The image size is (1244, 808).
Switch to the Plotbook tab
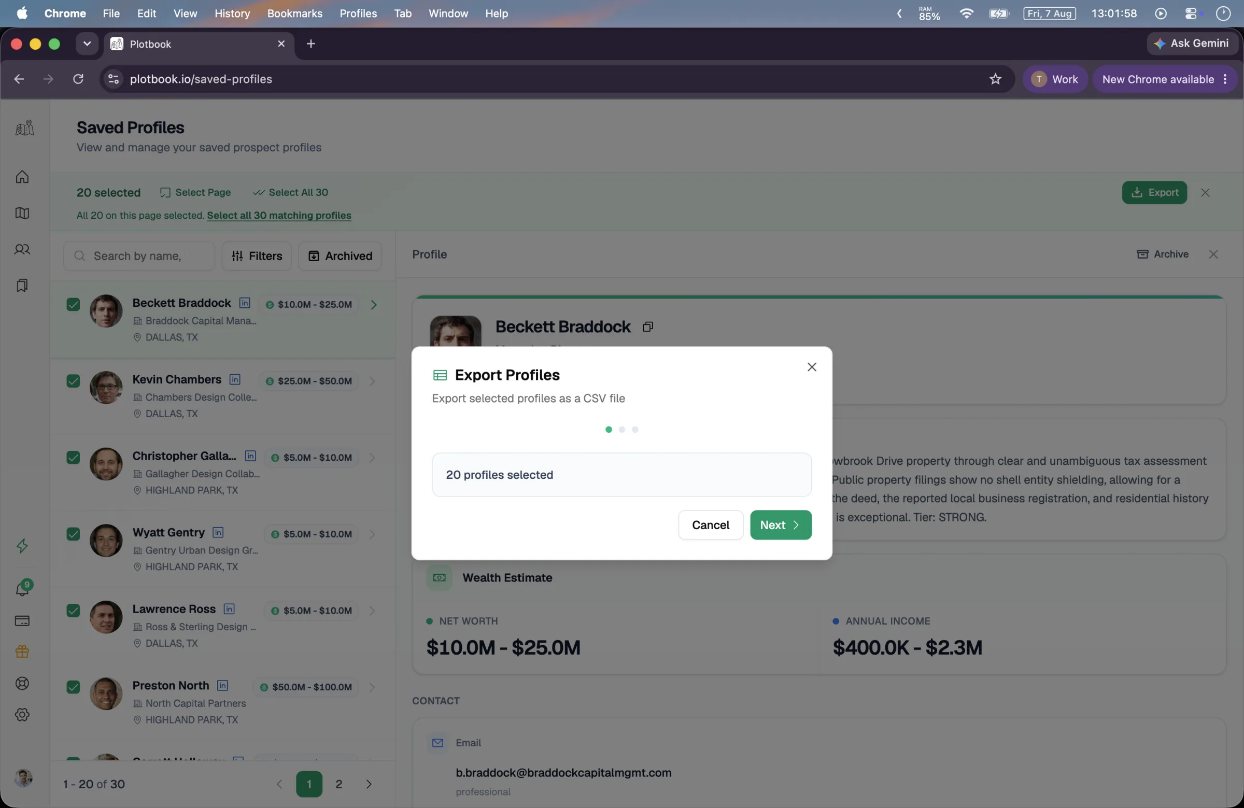pyautogui.click(x=199, y=44)
